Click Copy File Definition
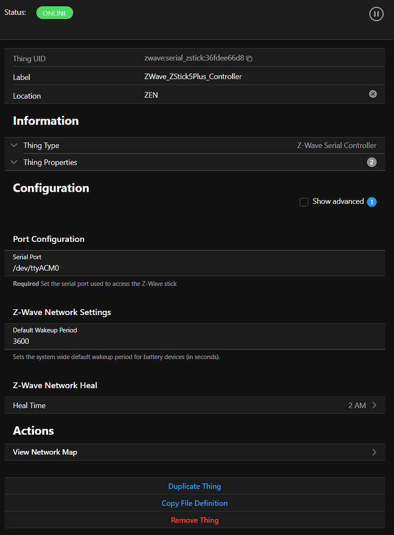394x535 pixels. [194, 503]
